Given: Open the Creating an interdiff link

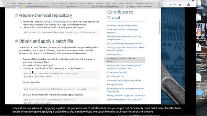Looking at the screenshot, I should 117,72.
